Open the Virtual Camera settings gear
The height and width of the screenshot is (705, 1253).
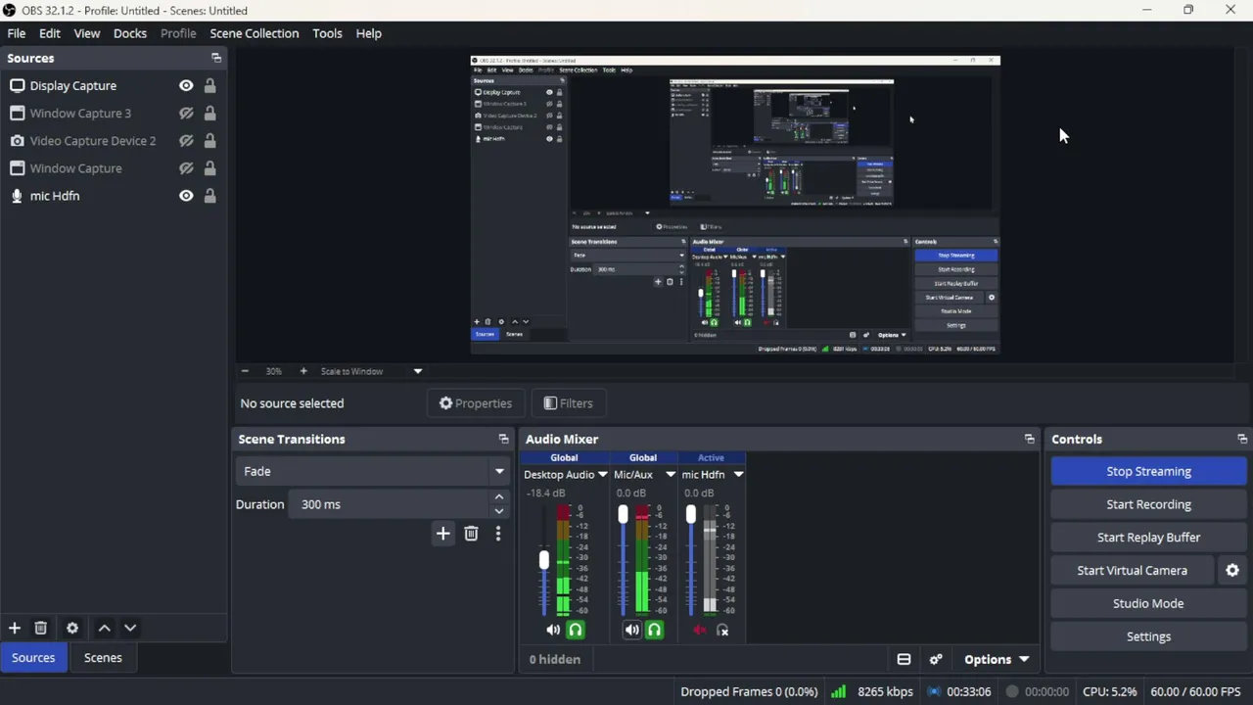coord(1232,570)
